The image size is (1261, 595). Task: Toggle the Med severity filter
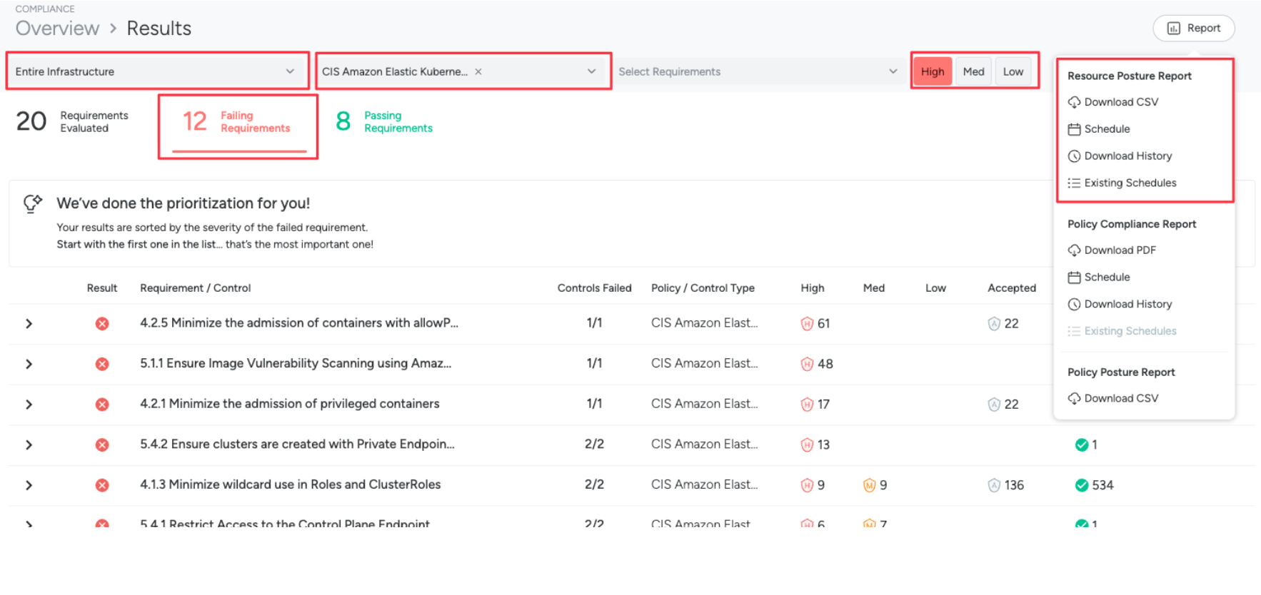tap(973, 71)
